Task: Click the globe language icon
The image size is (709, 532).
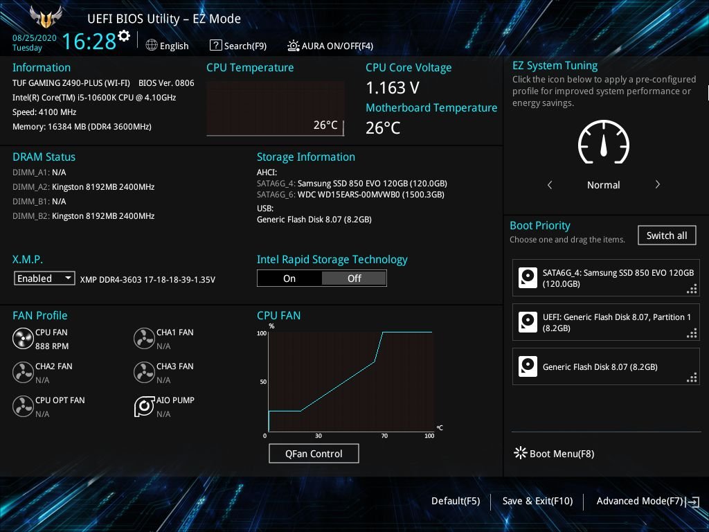Action: tap(152, 45)
